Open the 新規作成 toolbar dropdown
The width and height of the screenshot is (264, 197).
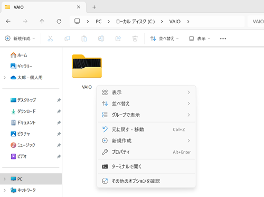point(20,39)
